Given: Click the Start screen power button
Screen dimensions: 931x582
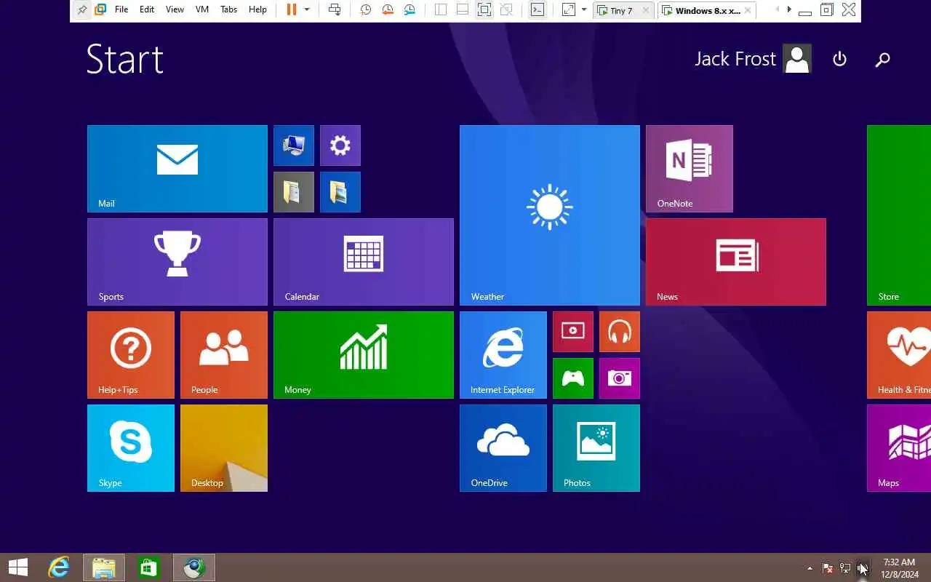Looking at the screenshot, I should tap(839, 59).
